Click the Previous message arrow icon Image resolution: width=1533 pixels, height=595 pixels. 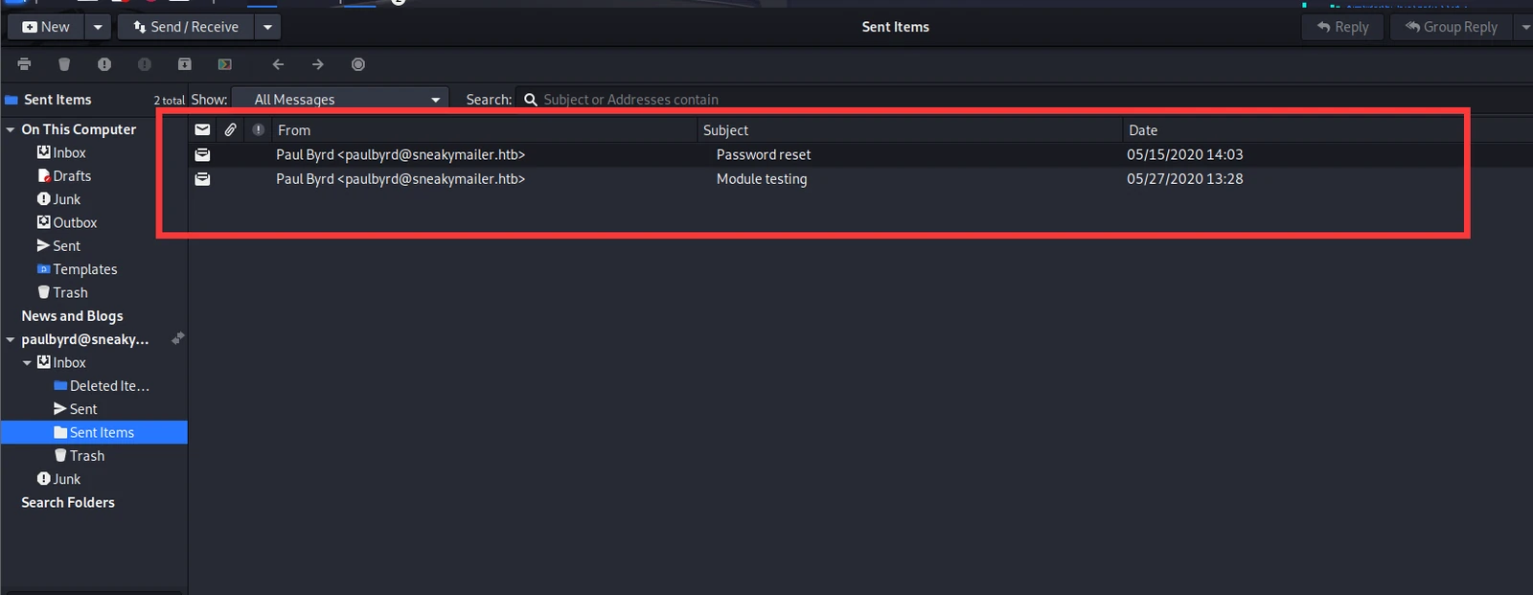coord(278,64)
